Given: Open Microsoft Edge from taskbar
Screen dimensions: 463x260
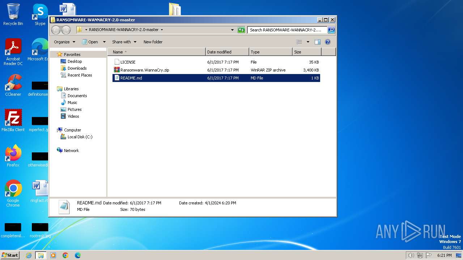Looking at the screenshot, I should point(78,255).
